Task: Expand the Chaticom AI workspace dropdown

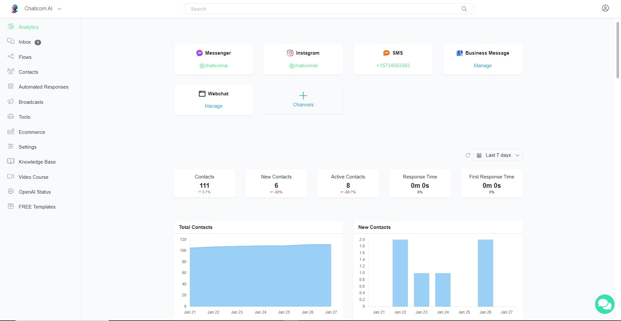Action: [60, 9]
